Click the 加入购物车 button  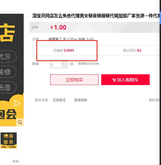click(125, 80)
